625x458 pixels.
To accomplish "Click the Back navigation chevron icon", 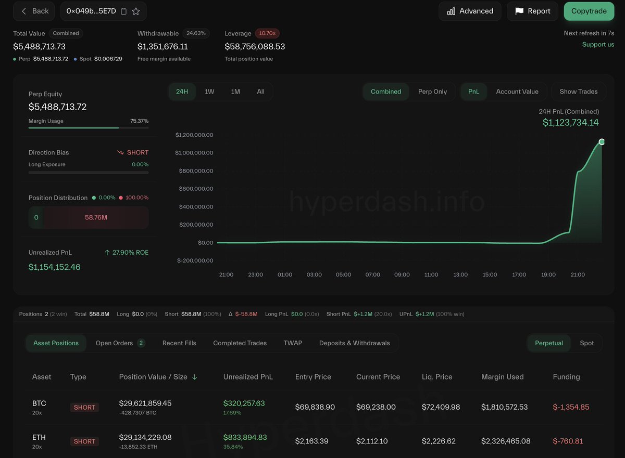I will click(x=24, y=11).
